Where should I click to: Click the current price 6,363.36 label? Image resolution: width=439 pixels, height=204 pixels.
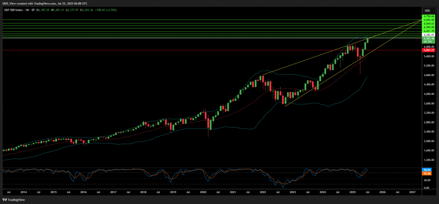pyautogui.click(x=429, y=39)
